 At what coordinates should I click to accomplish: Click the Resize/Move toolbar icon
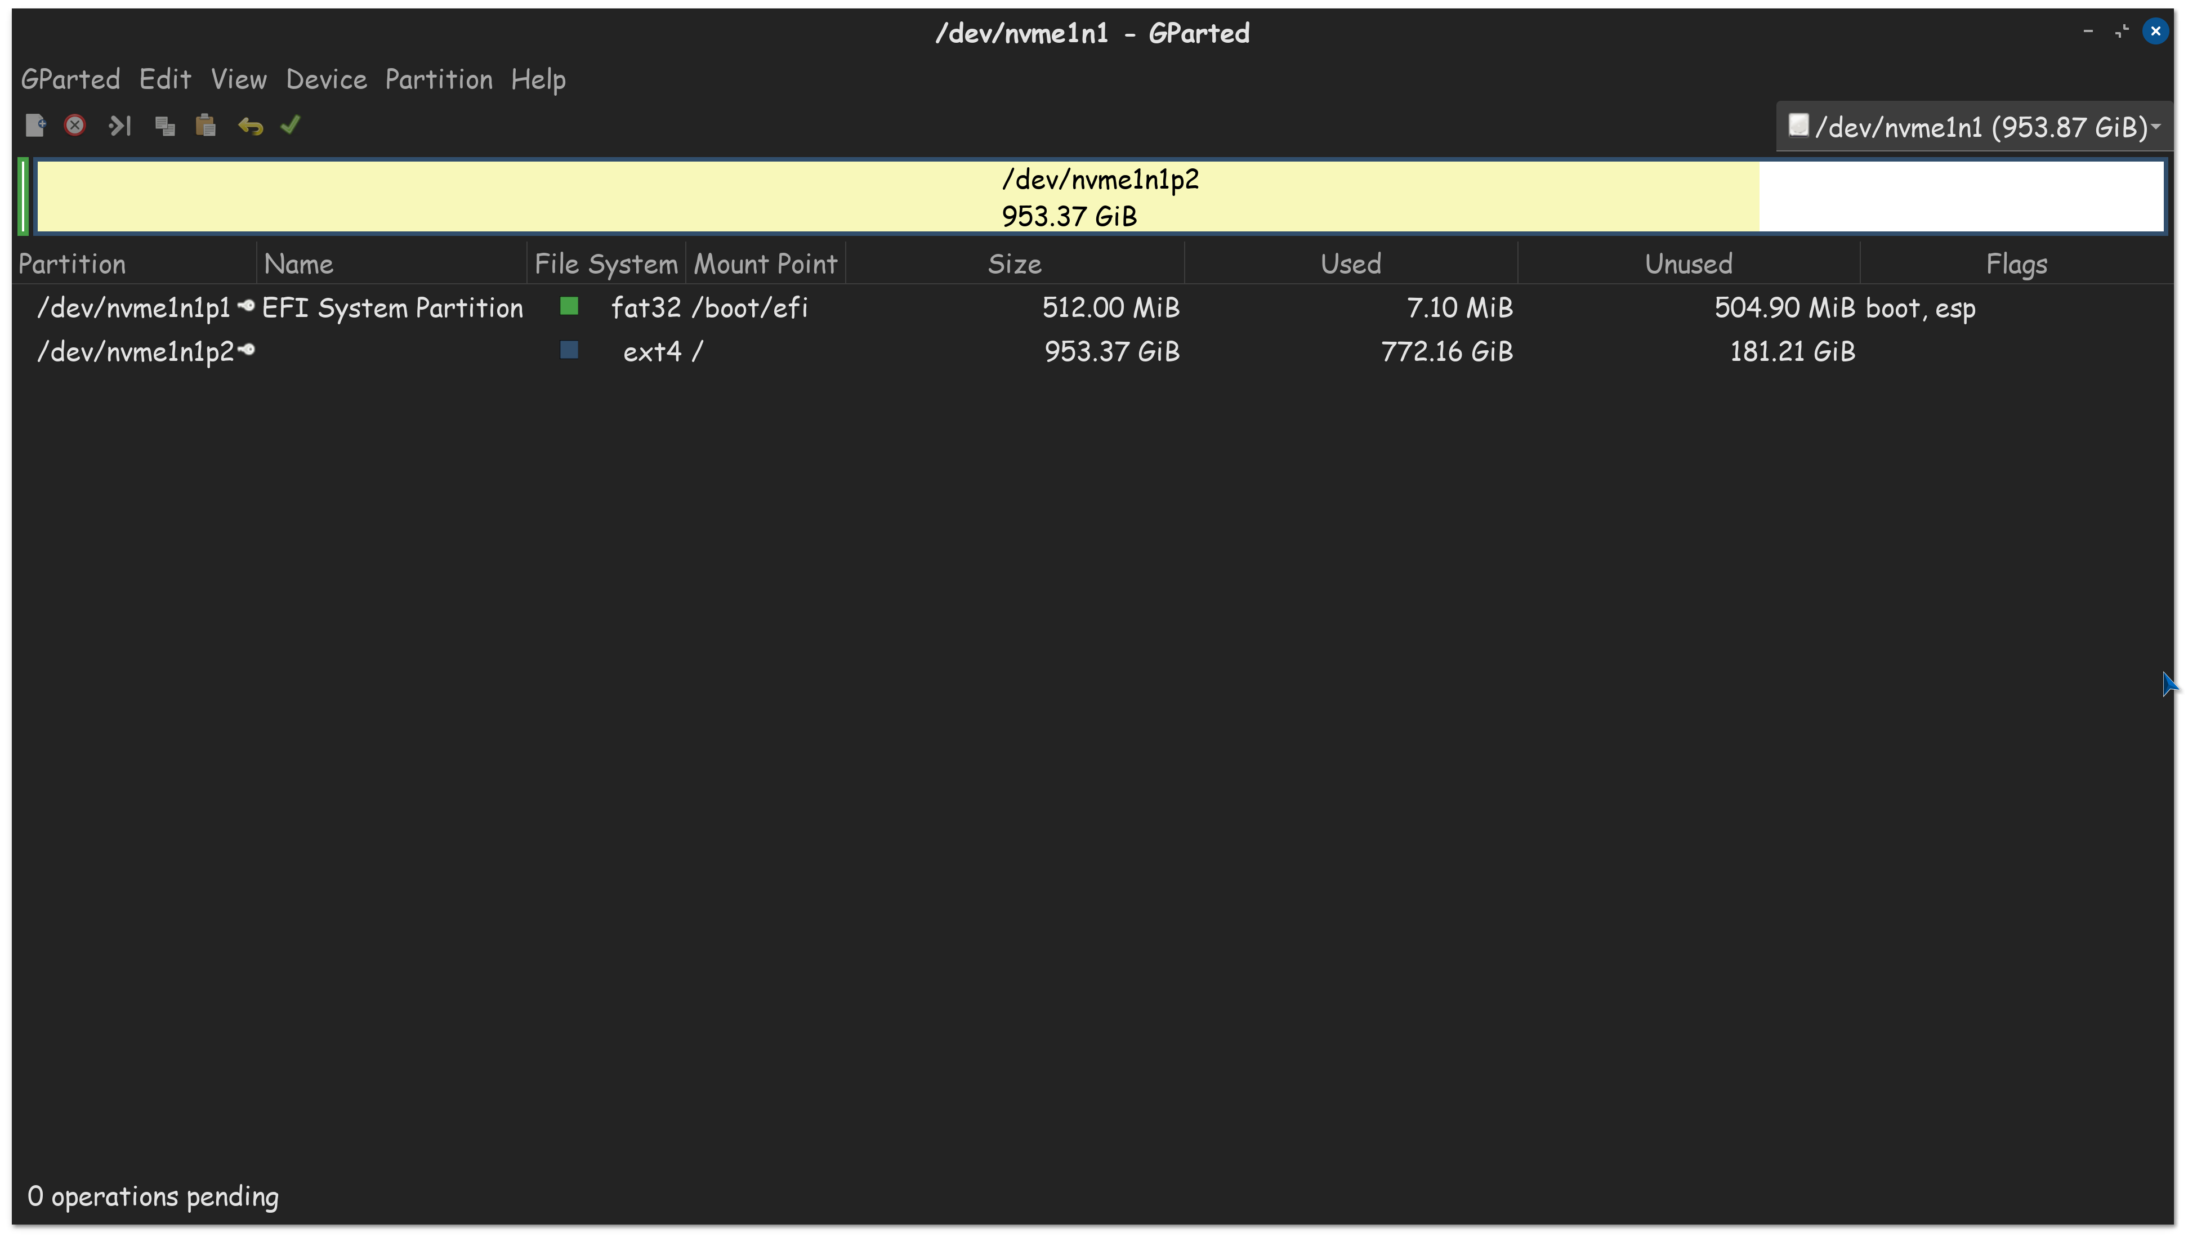click(119, 126)
